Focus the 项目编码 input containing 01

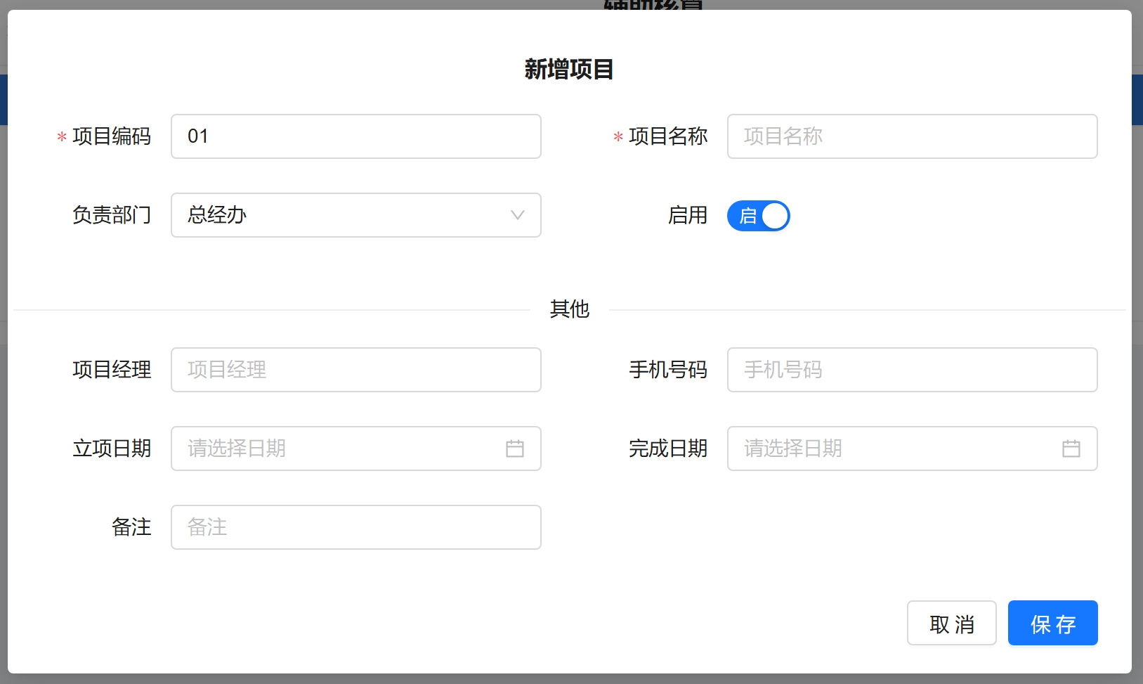[355, 136]
